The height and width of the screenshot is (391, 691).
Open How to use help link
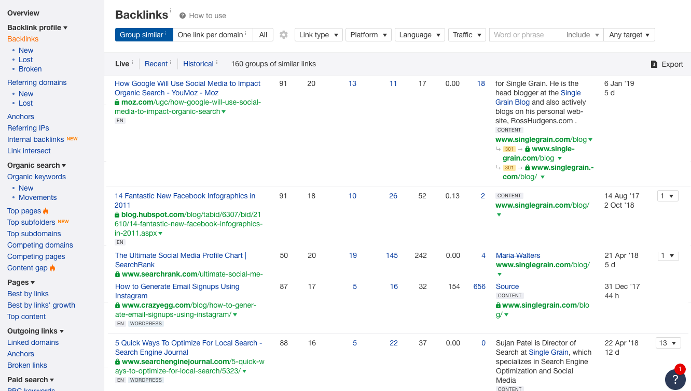(x=208, y=16)
